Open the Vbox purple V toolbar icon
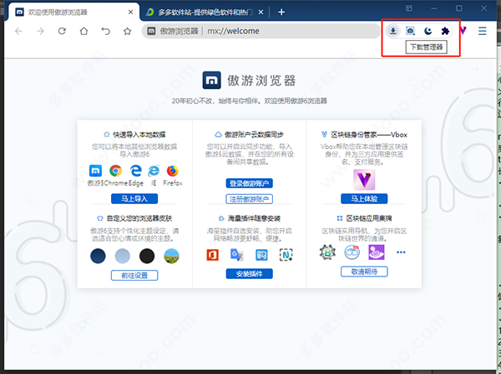The width and height of the screenshot is (501, 374). pyautogui.click(x=463, y=31)
